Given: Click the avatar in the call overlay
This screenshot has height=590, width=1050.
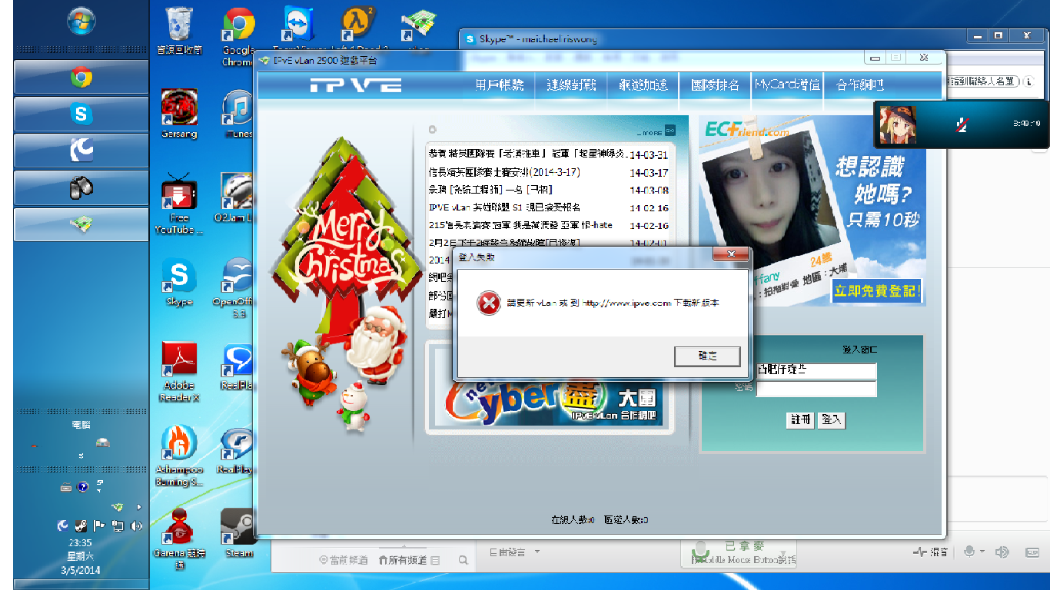Looking at the screenshot, I should [x=897, y=124].
